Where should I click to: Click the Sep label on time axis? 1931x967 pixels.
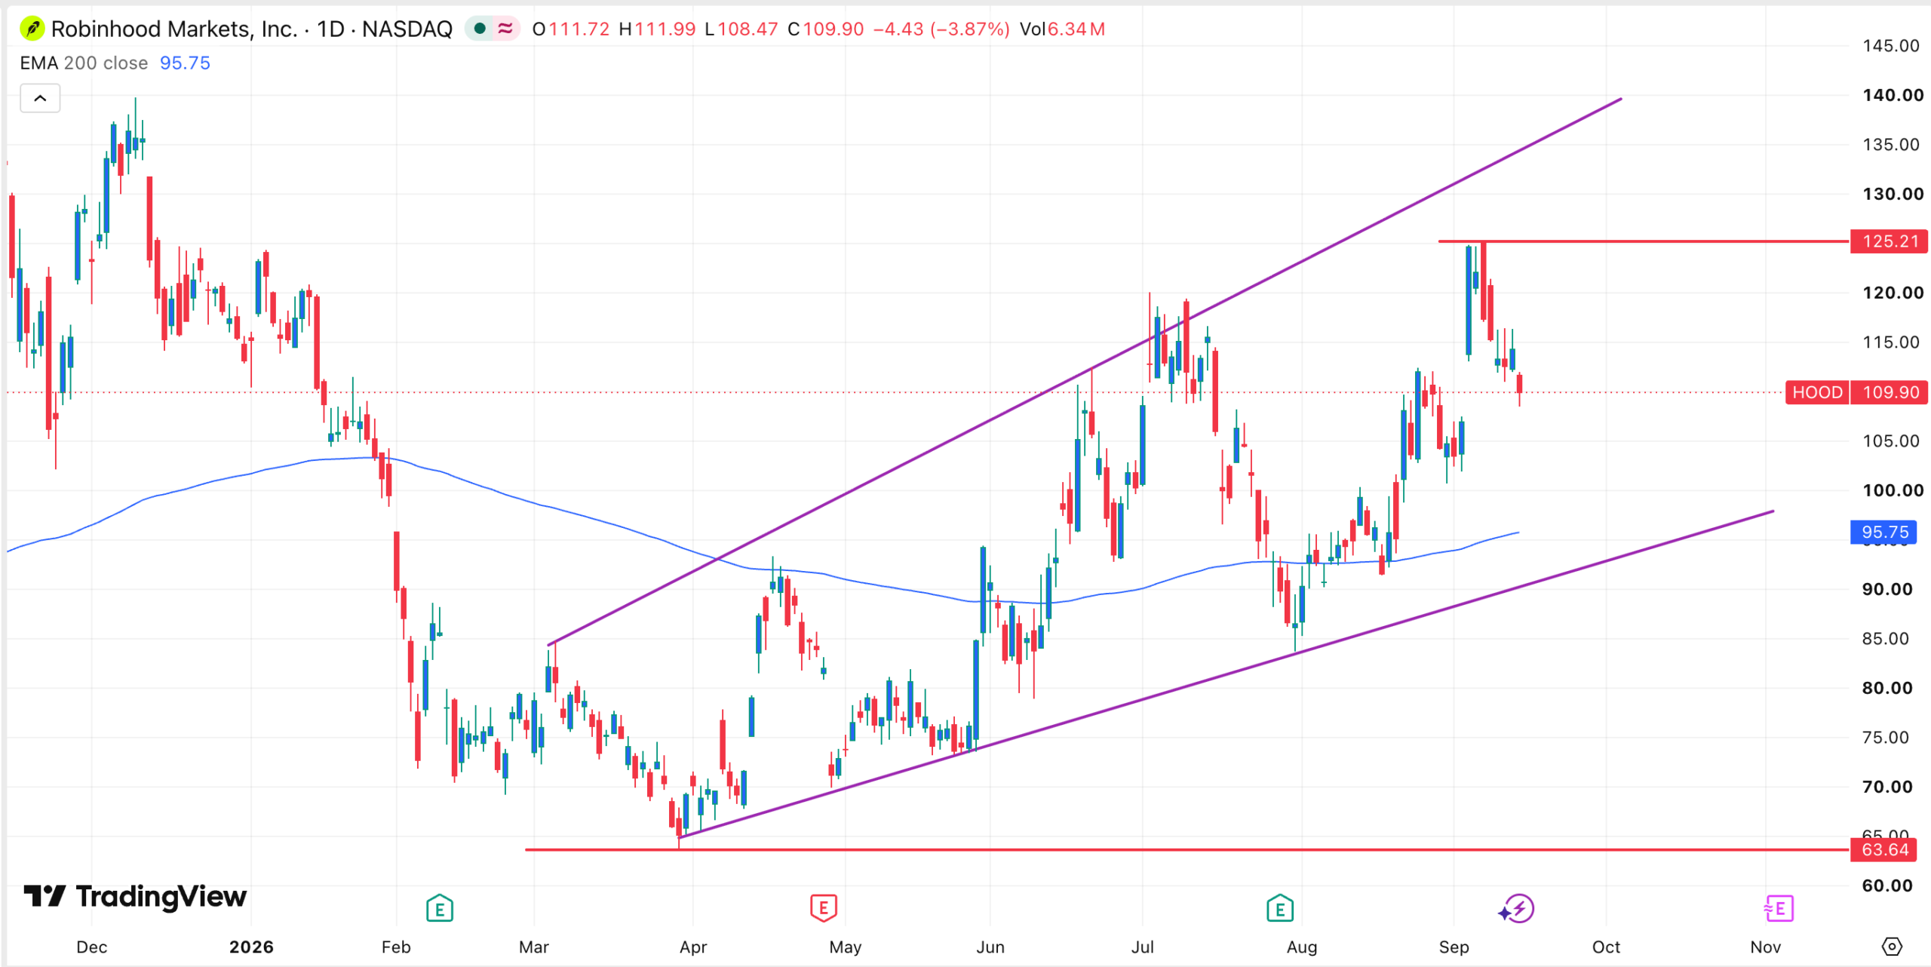pyautogui.click(x=1454, y=947)
